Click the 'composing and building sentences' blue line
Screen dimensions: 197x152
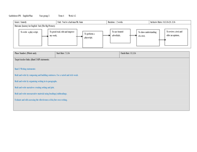(x=46, y=75)
